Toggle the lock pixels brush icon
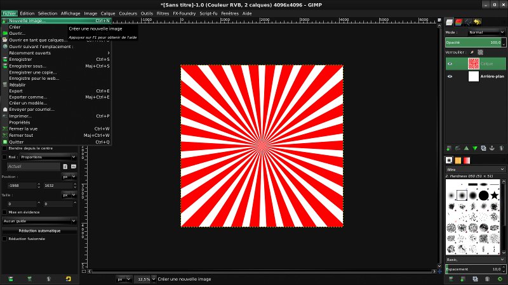Screen dimensions: 508x285 pyautogui.click(x=472, y=53)
